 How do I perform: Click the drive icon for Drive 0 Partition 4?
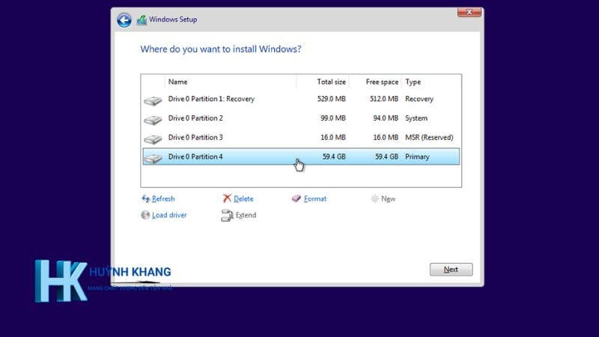coord(153,158)
